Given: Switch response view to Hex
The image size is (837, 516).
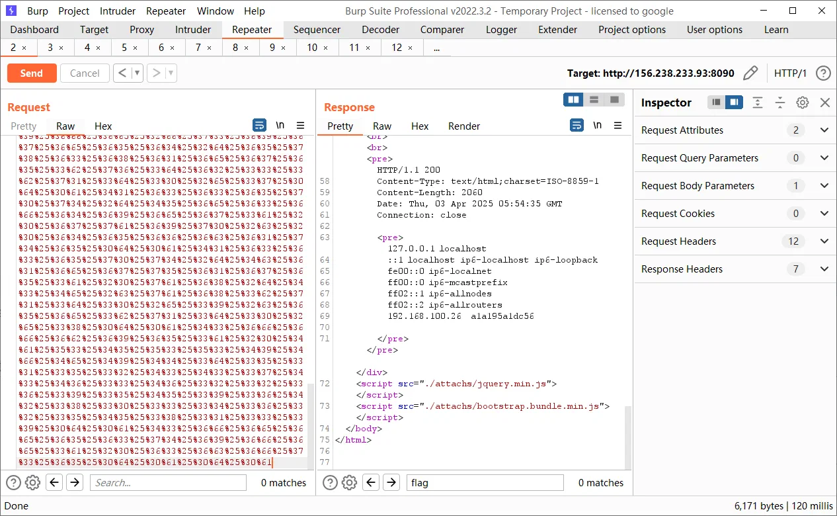Looking at the screenshot, I should click(x=420, y=126).
